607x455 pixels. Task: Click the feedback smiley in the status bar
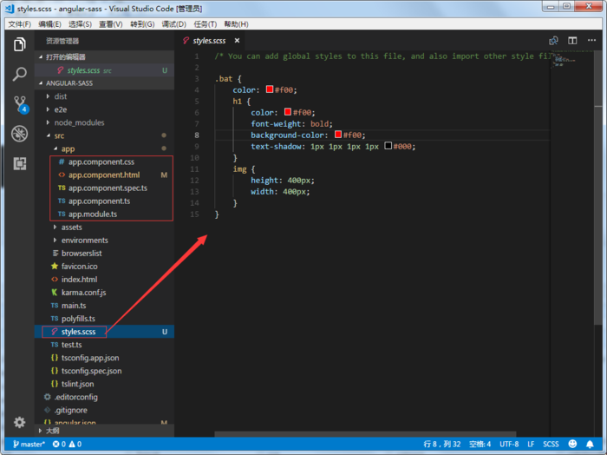point(572,444)
